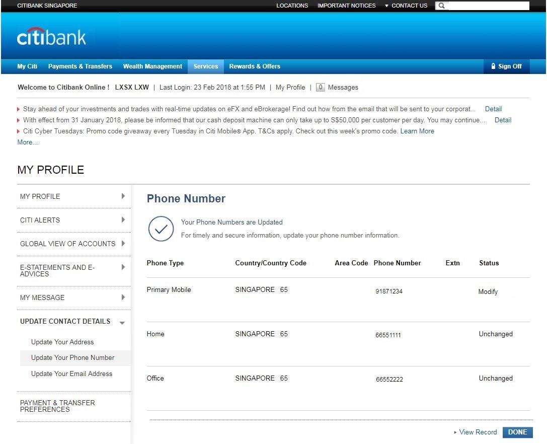547x444 pixels.
Task: Click the chevron next to CITI ALERTS
Action: click(x=123, y=220)
